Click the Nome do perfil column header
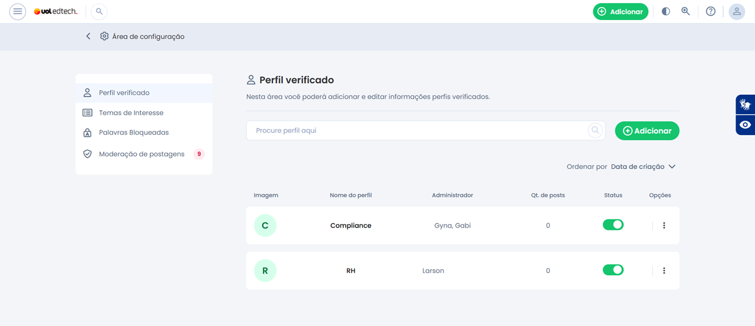 pos(351,195)
